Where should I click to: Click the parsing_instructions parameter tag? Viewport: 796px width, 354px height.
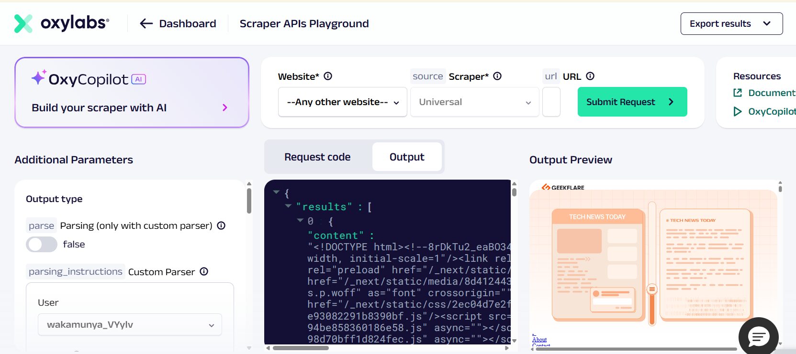[75, 271]
